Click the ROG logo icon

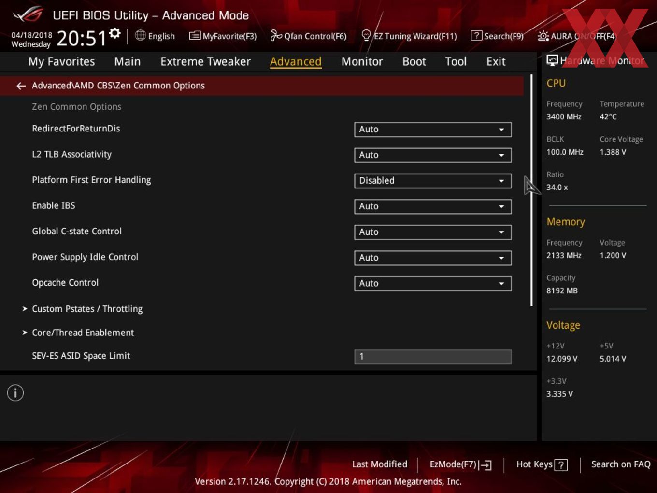point(28,14)
